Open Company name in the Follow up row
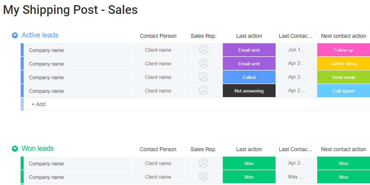 click(46, 50)
